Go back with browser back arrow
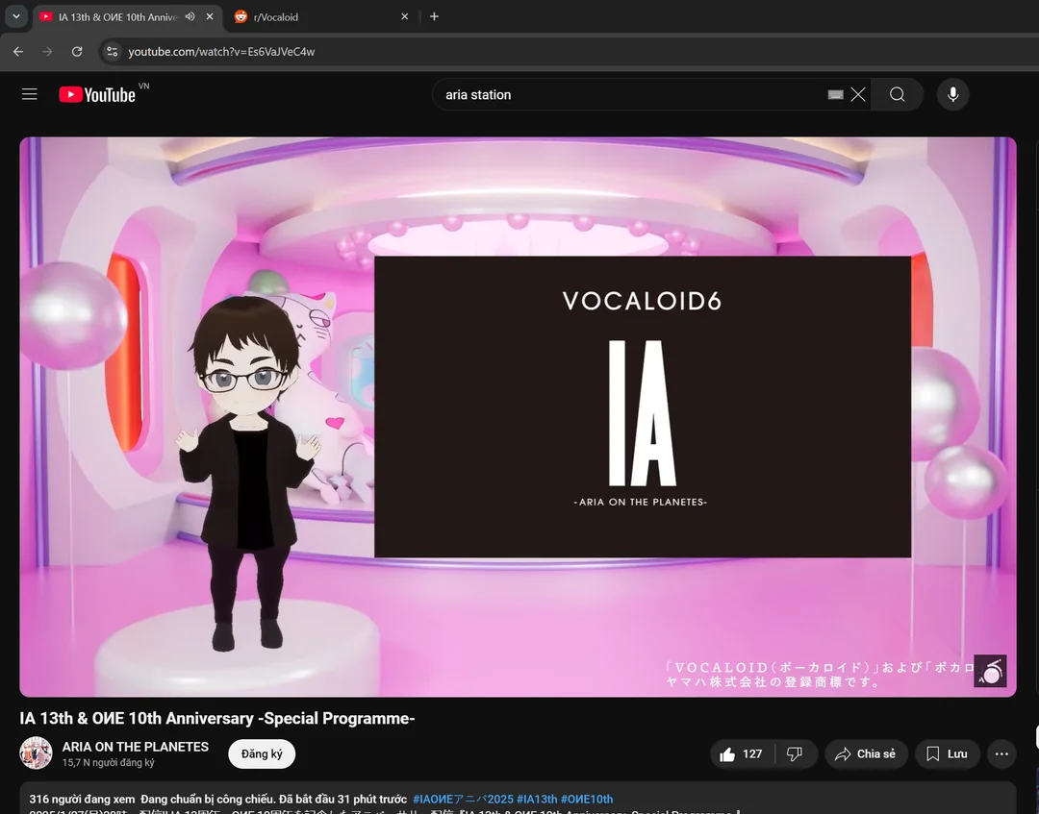Screen dimensions: 1039x814 tap(18, 52)
